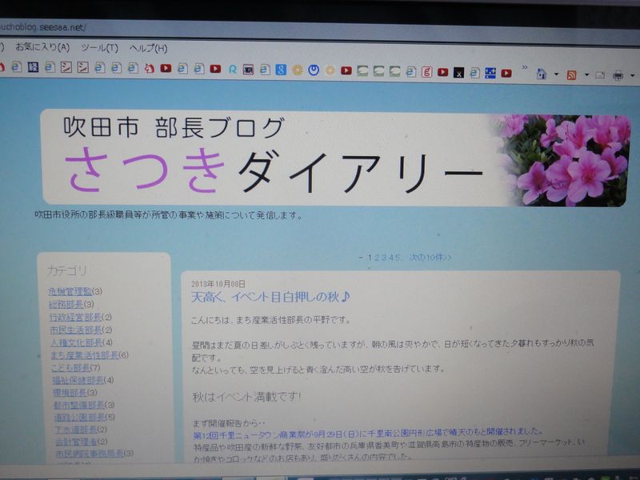Screen dimensions: 640x480
Task: Open the dropdown arrow beside the Home icon
Action: pyautogui.click(x=556, y=74)
